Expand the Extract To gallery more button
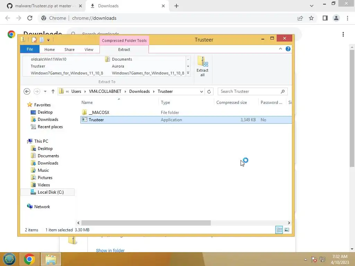The image size is (355, 266). point(188,73)
